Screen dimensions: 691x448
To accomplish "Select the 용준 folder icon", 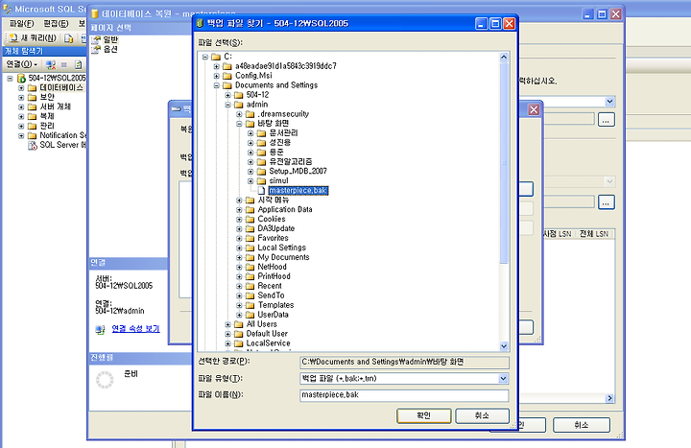I will pos(261,152).
